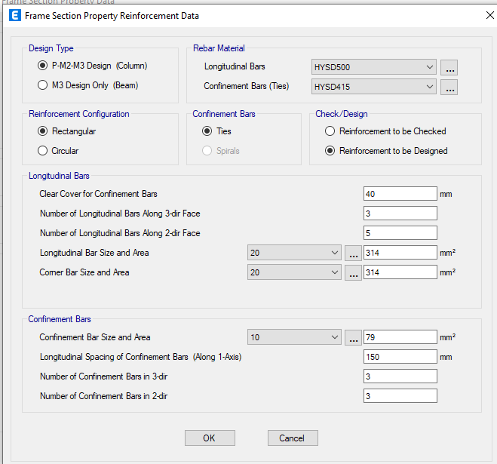Select P-M2-M3 Design (Column) radio button
The height and width of the screenshot is (464, 497).
(42, 66)
